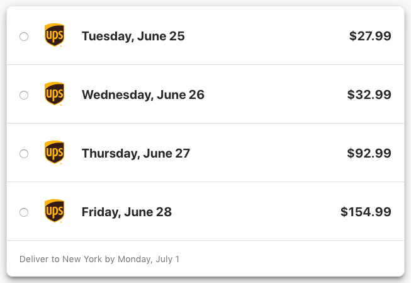
Task: Click the Deliver to New York note
Action: pos(99,259)
